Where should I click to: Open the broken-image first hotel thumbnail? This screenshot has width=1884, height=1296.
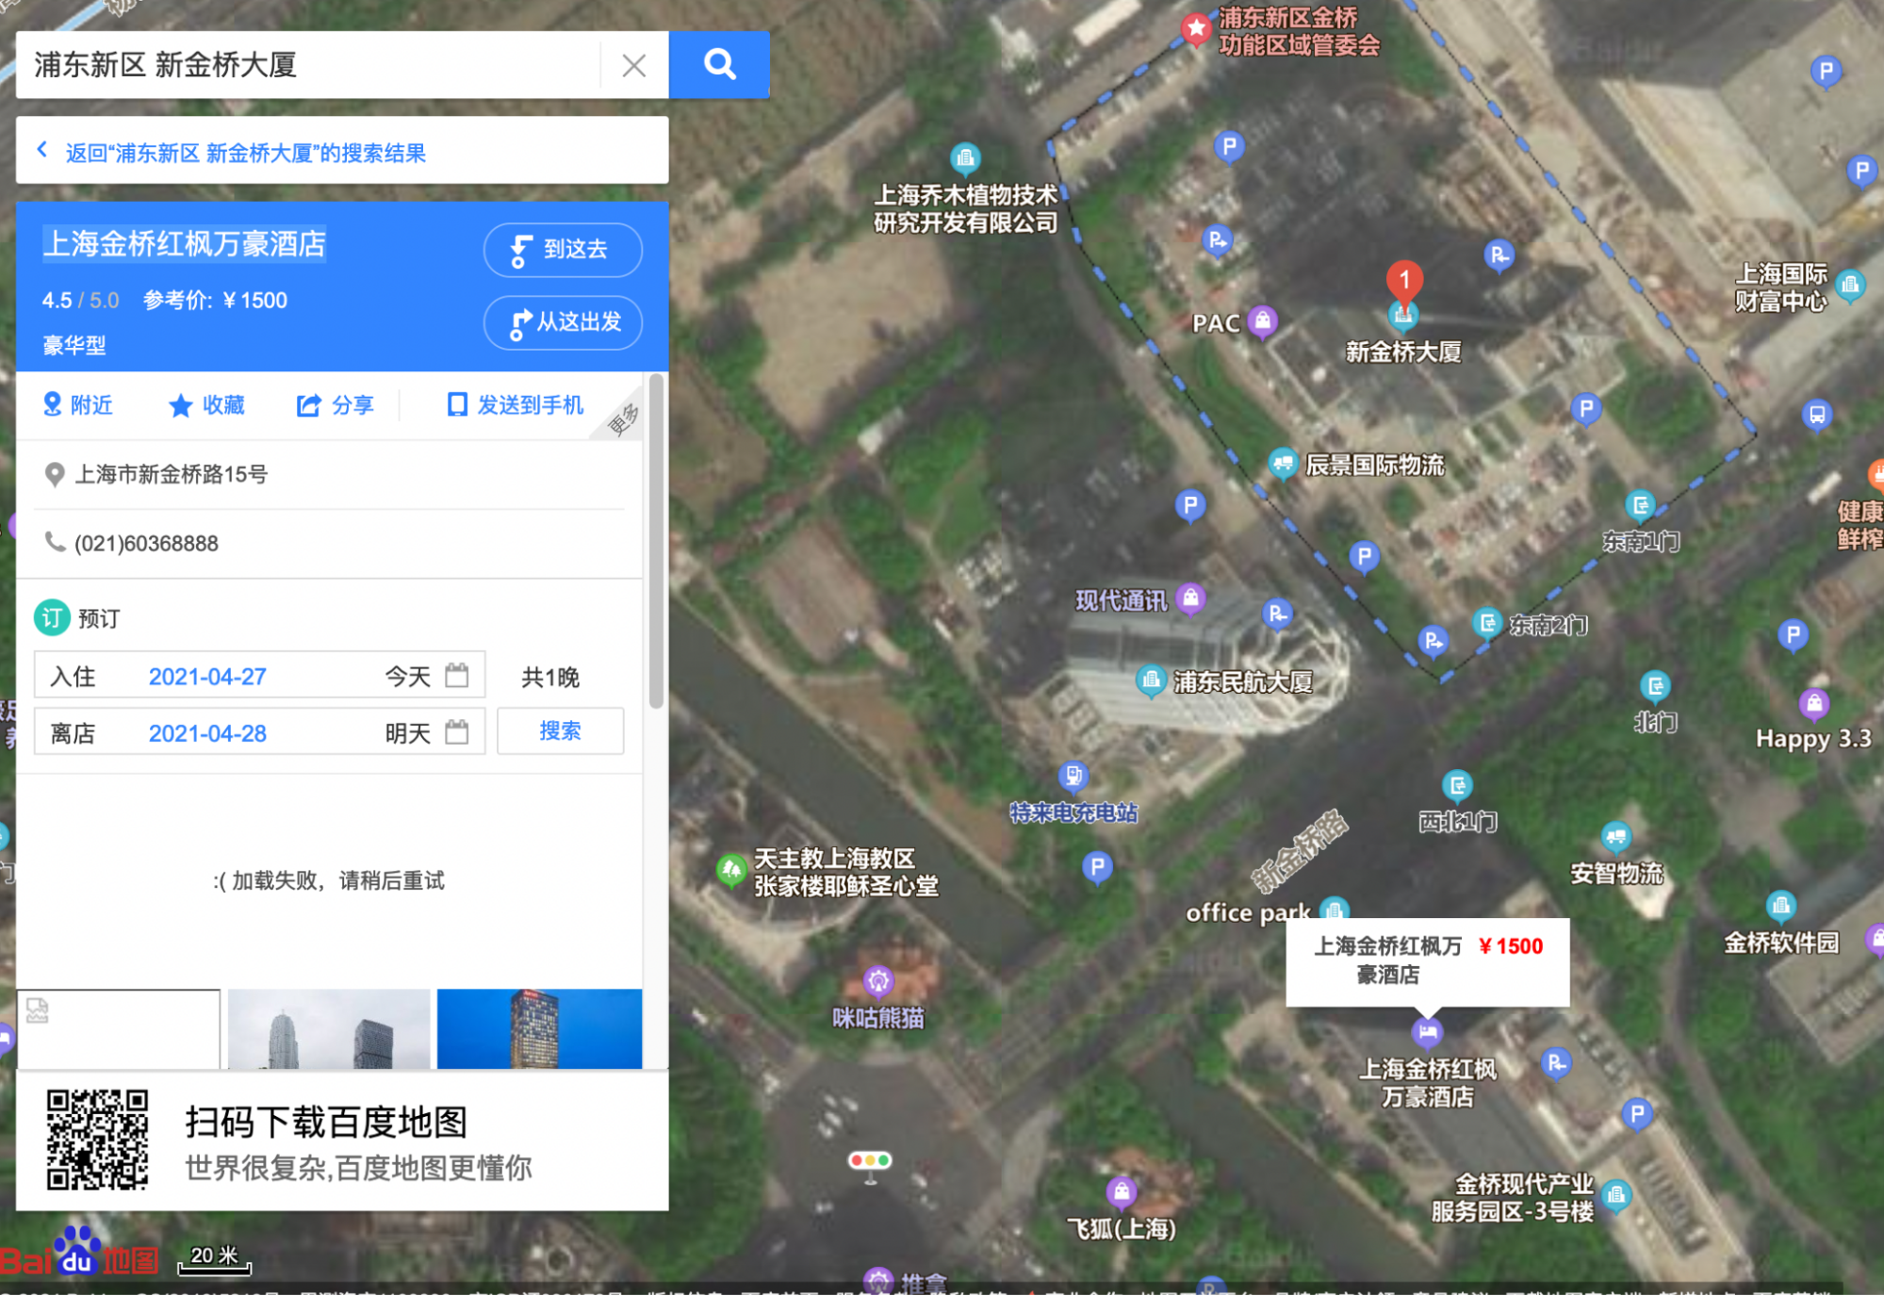click(119, 1028)
